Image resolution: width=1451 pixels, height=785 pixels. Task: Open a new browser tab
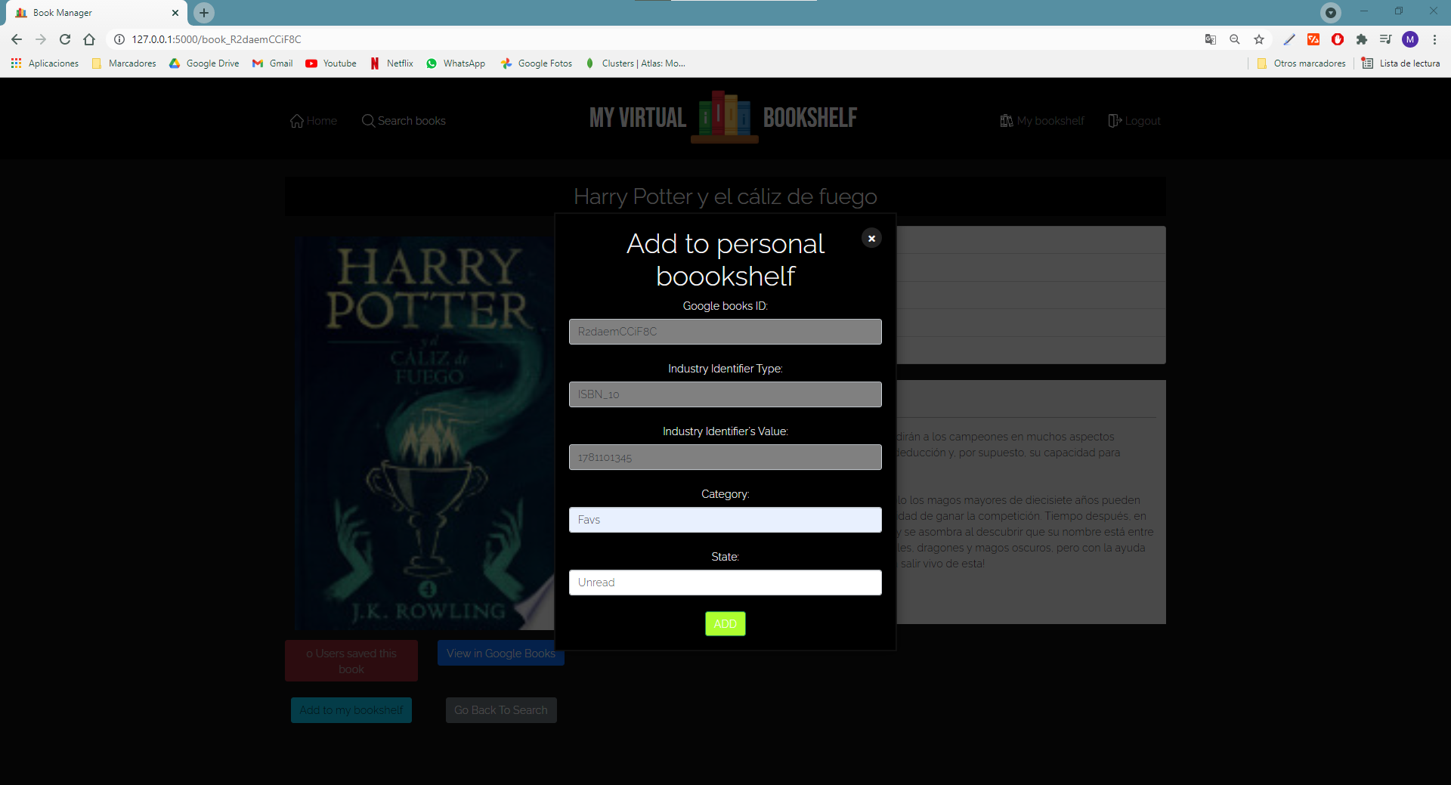204,13
